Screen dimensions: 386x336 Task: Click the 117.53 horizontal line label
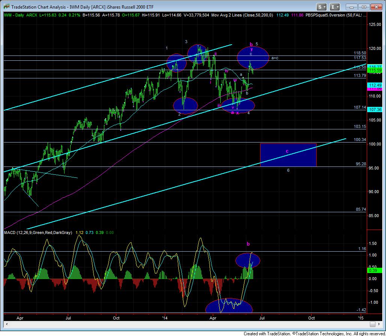[x=360, y=58]
